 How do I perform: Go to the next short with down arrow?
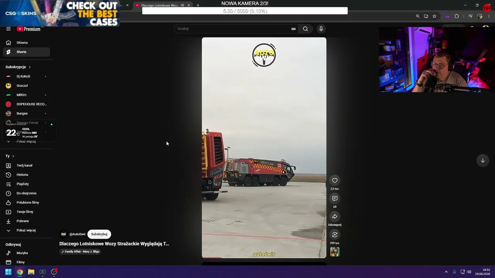[x=483, y=161]
